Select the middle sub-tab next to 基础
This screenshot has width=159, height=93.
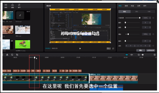pos(137,11)
